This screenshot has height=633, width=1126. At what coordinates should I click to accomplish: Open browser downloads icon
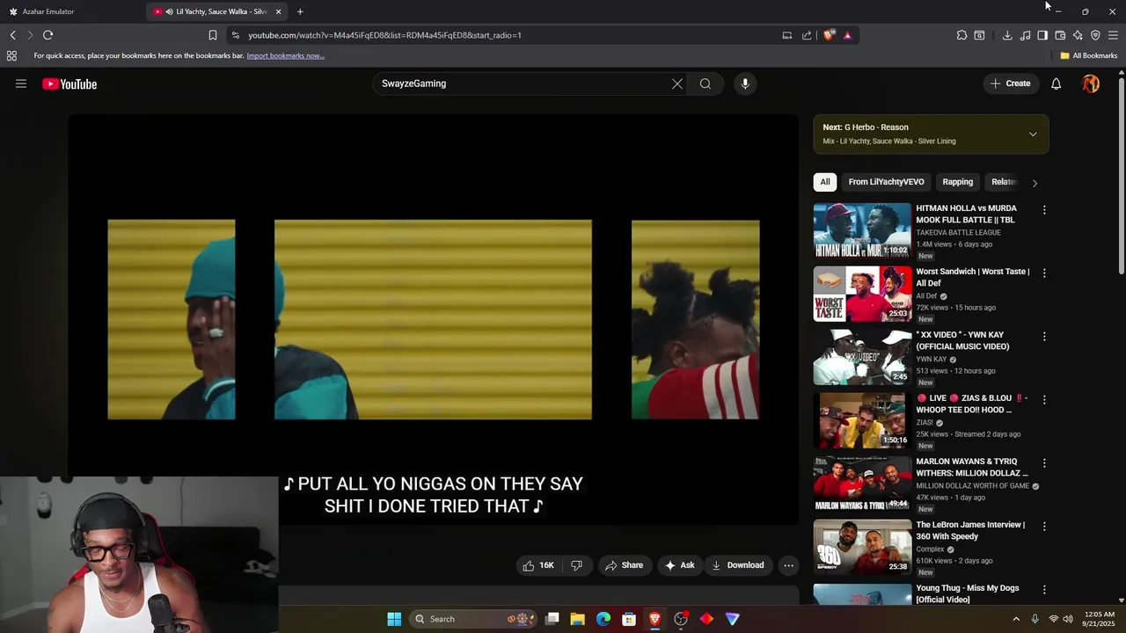(1007, 35)
